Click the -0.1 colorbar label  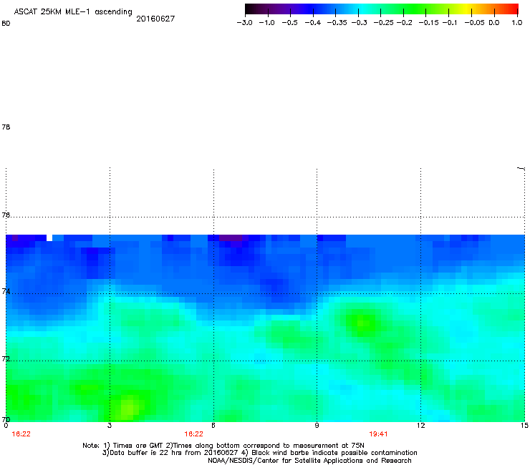coord(450,23)
